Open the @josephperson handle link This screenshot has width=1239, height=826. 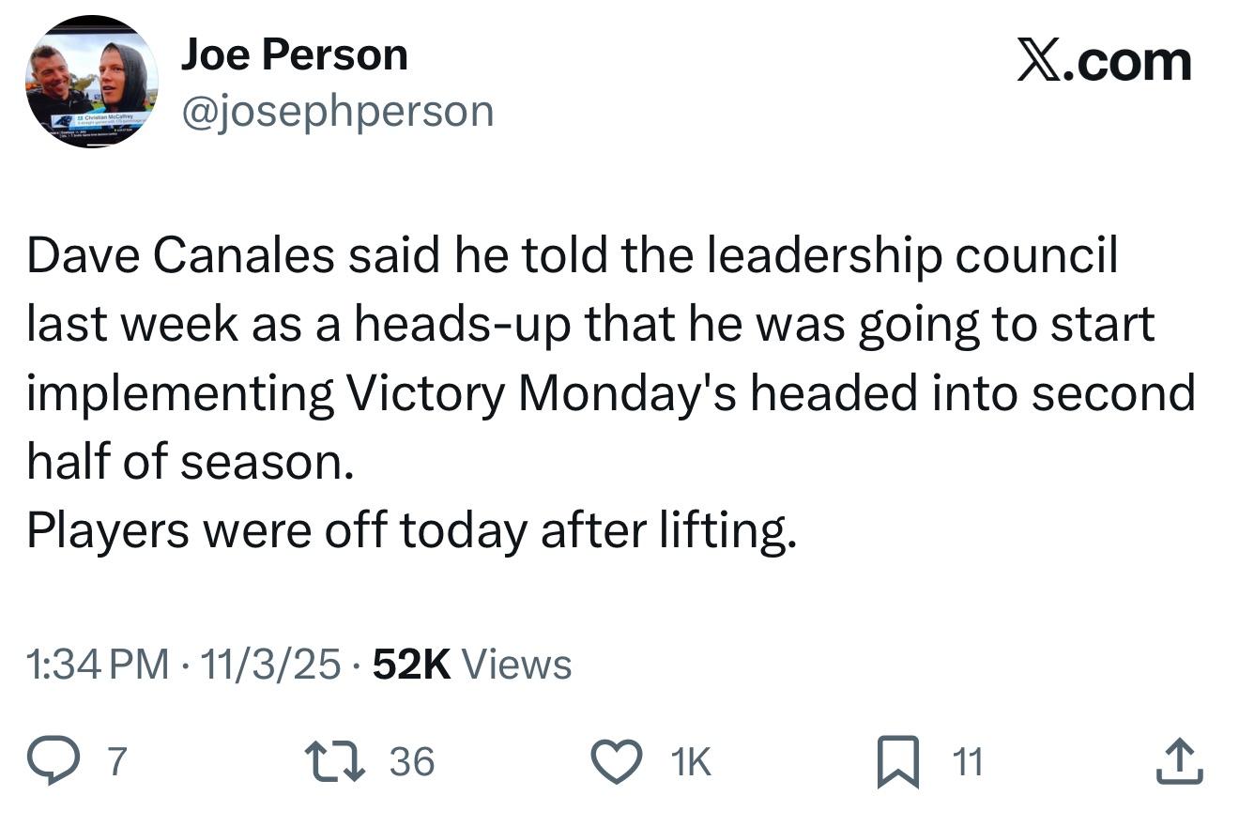[337, 112]
